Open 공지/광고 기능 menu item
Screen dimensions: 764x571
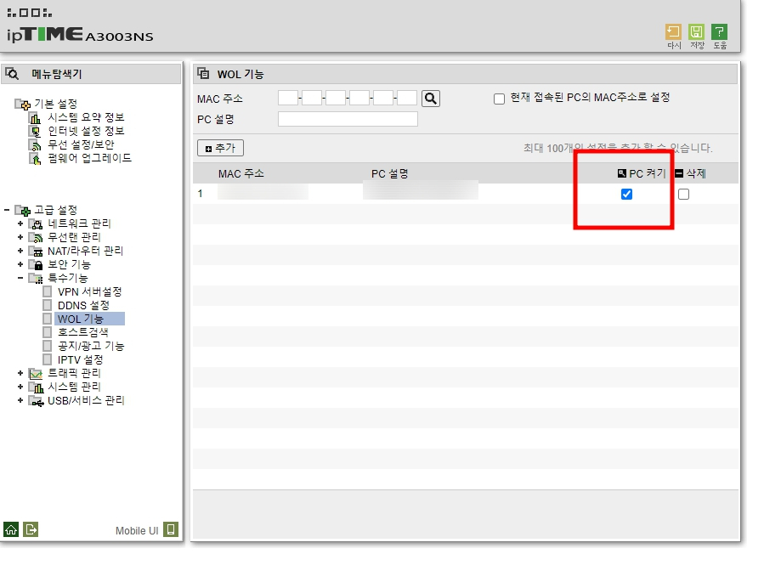(x=91, y=346)
